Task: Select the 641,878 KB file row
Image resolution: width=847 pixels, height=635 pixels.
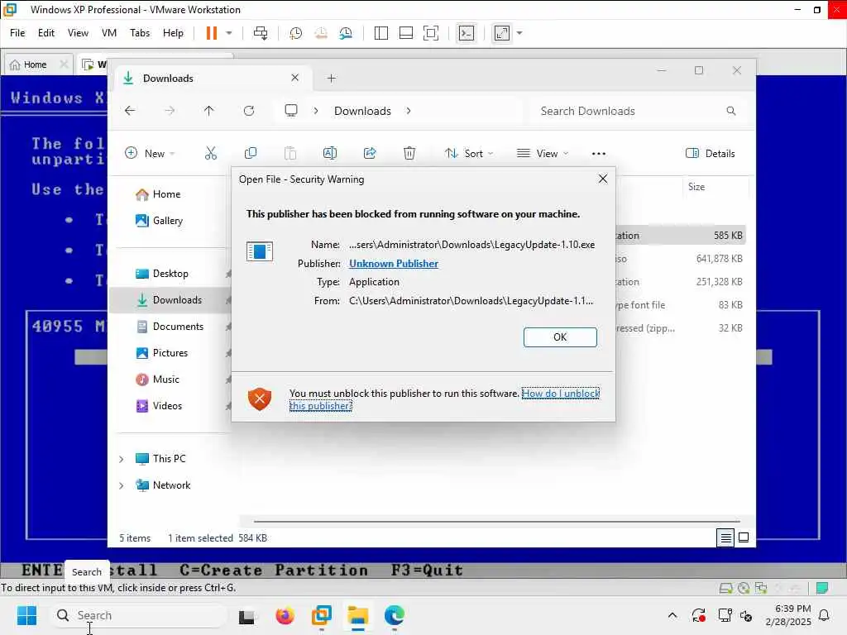Action: coord(681,259)
